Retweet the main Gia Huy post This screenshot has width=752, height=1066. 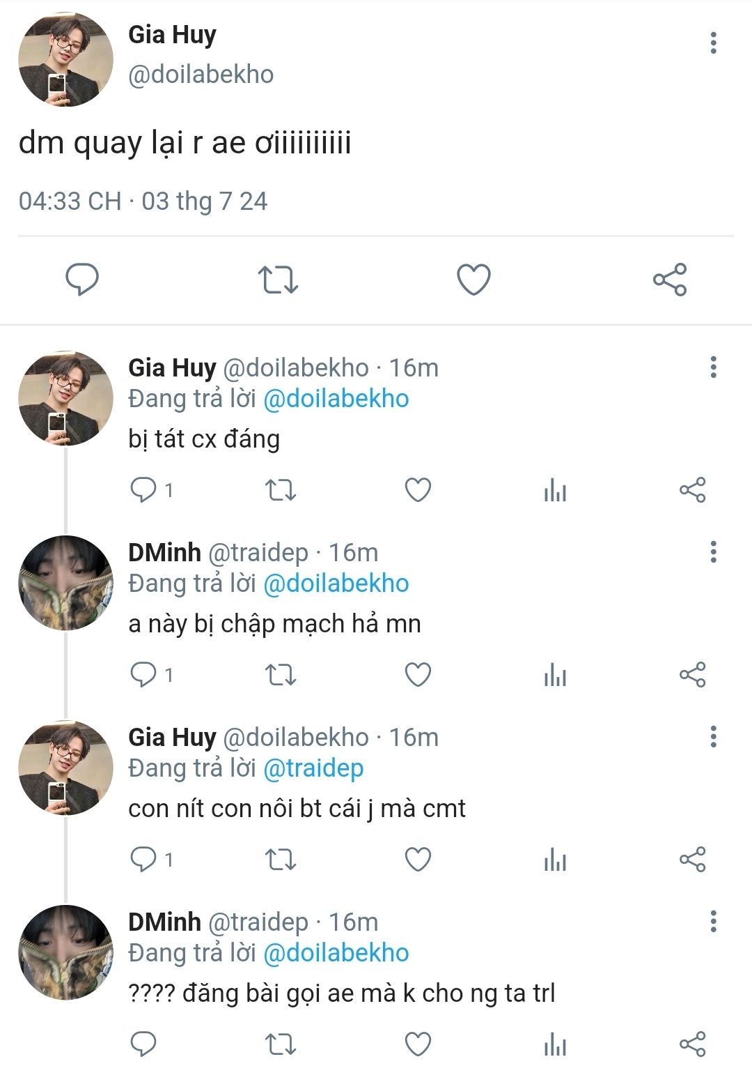tap(278, 280)
